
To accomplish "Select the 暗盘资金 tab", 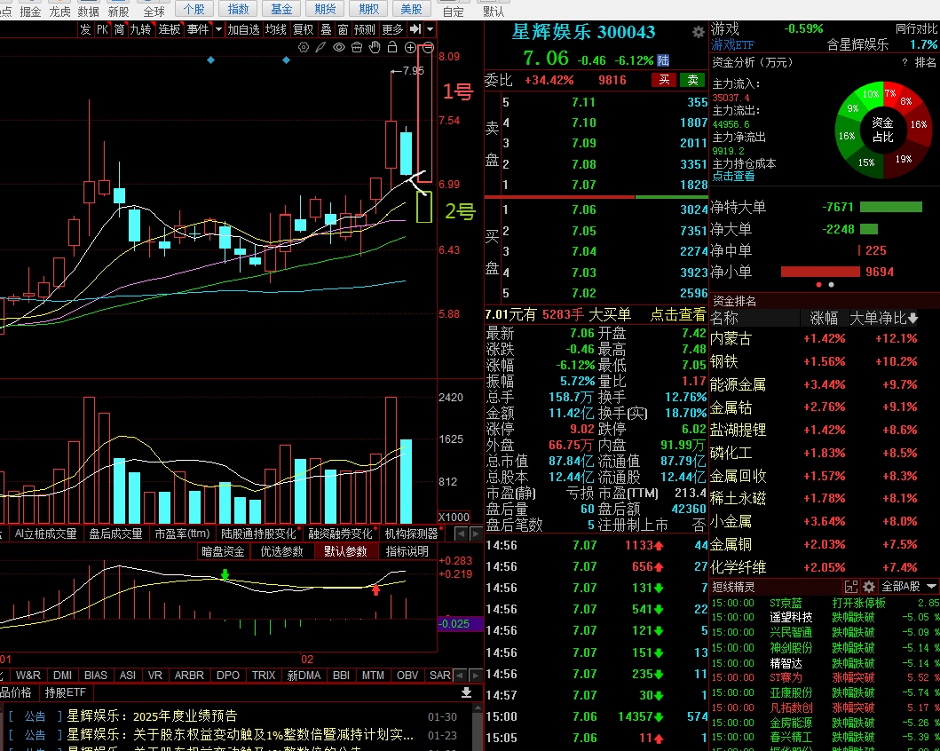I will (223, 551).
